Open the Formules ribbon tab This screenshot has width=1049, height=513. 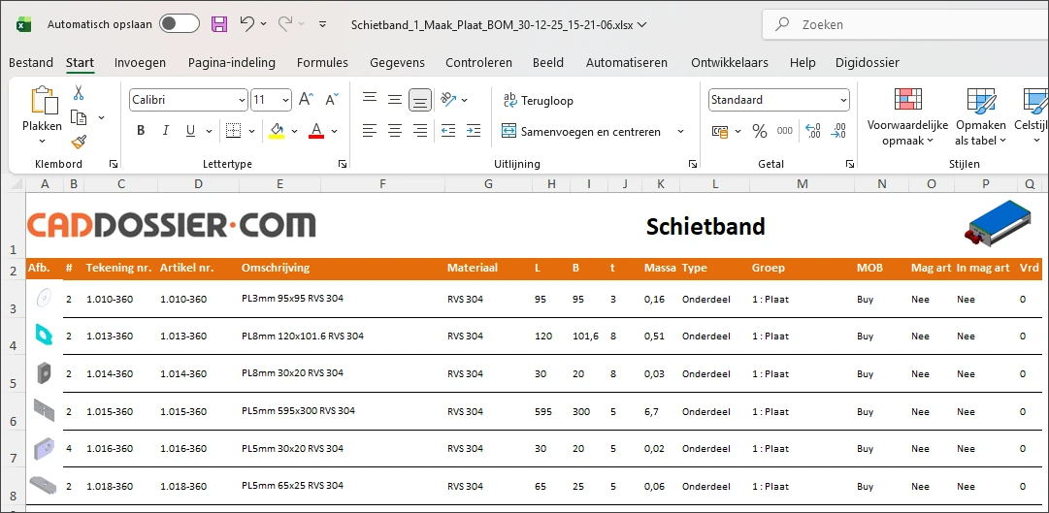click(x=322, y=63)
